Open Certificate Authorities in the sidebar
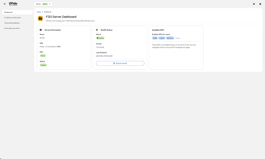 coord(17,18)
